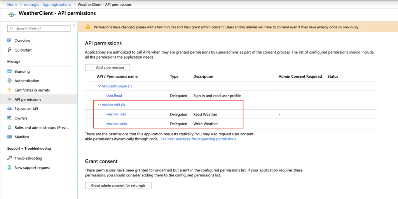Click the Authentication arrow icon
This screenshot has width=398, height=199.
tap(9, 81)
